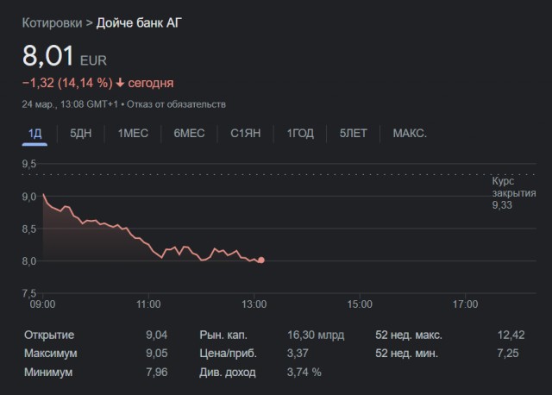Viewport: 552px width, 395px height.
Task: Select the 1Д time range tab
Action: pos(34,133)
